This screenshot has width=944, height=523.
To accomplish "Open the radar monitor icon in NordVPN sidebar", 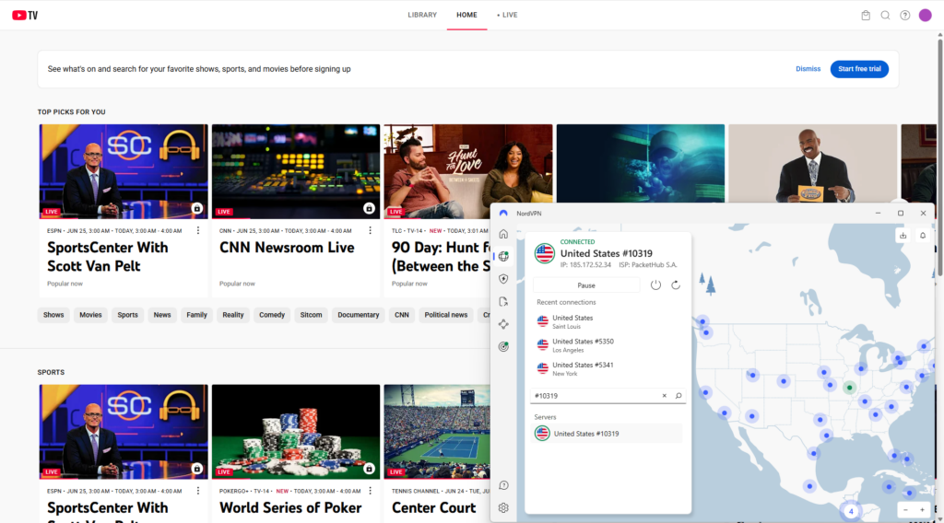I will click(503, 347).
